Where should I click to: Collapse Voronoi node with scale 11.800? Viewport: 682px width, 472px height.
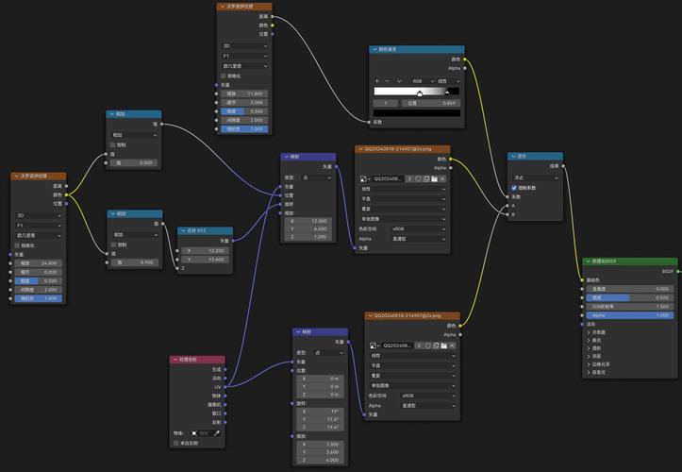click(223, 7)
